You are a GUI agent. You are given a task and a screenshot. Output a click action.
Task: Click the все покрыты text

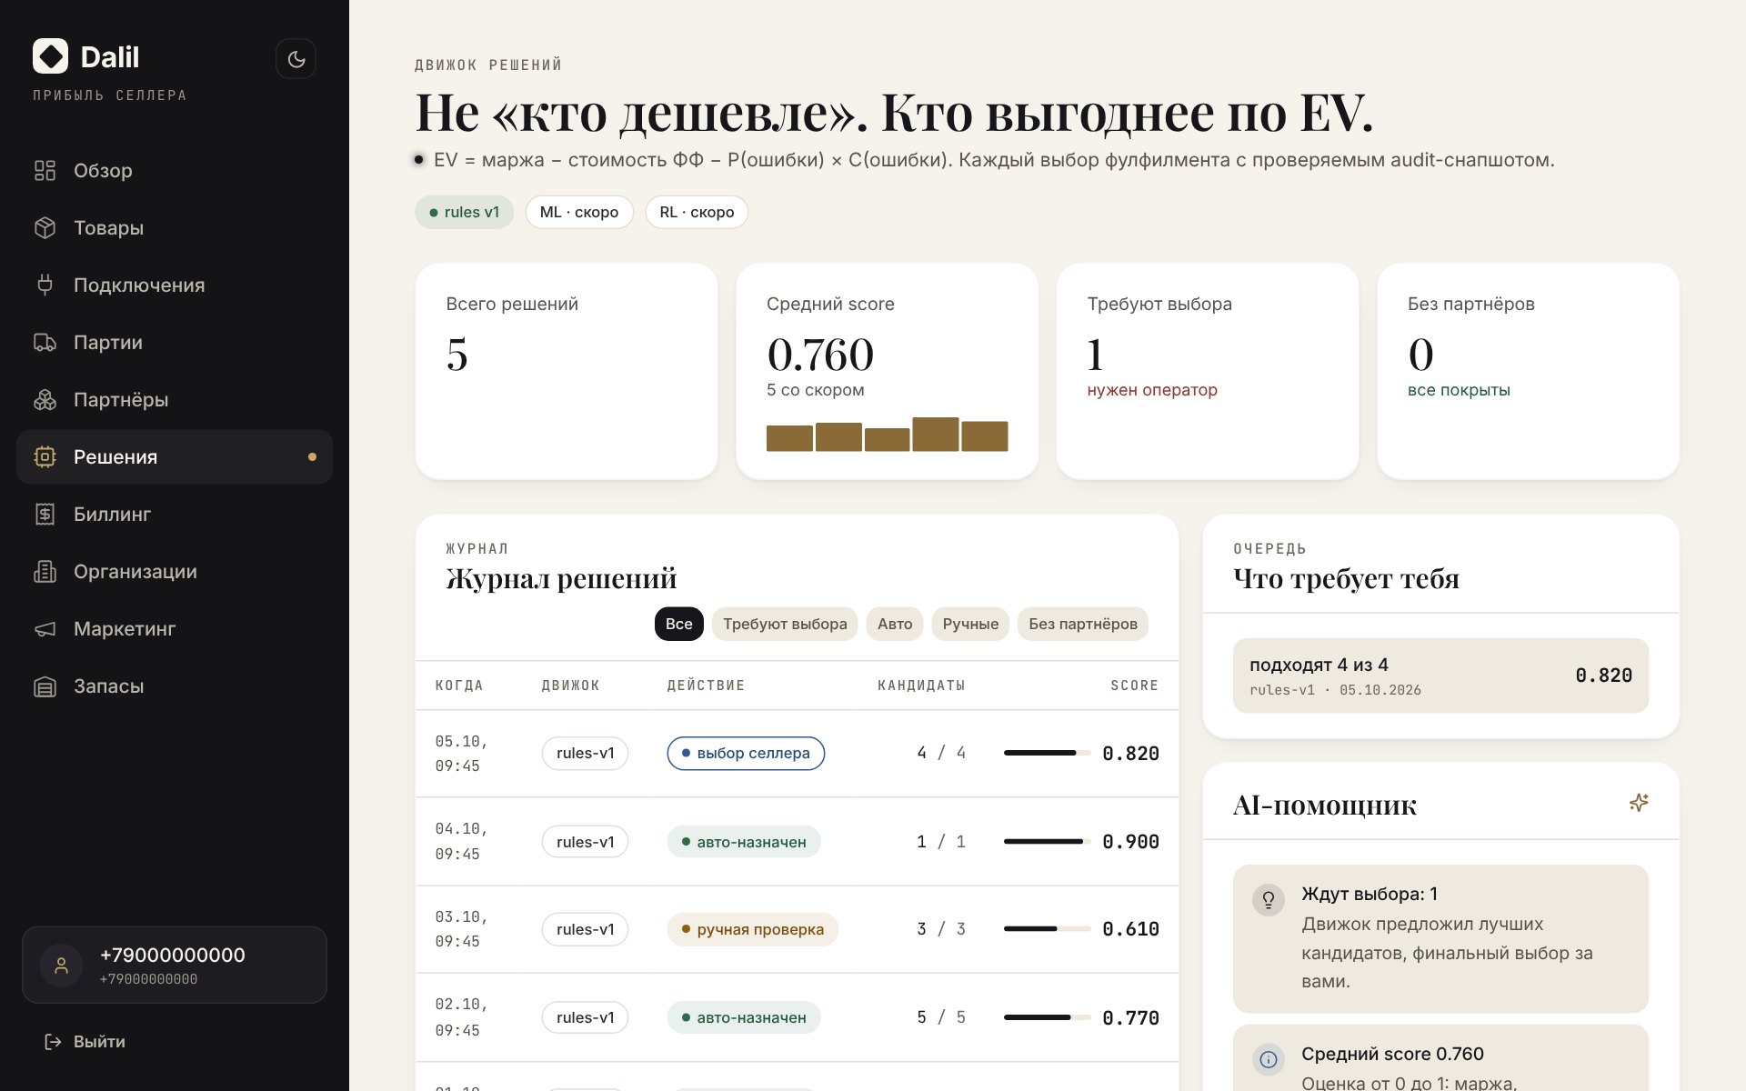click(x=1459, y=390)
